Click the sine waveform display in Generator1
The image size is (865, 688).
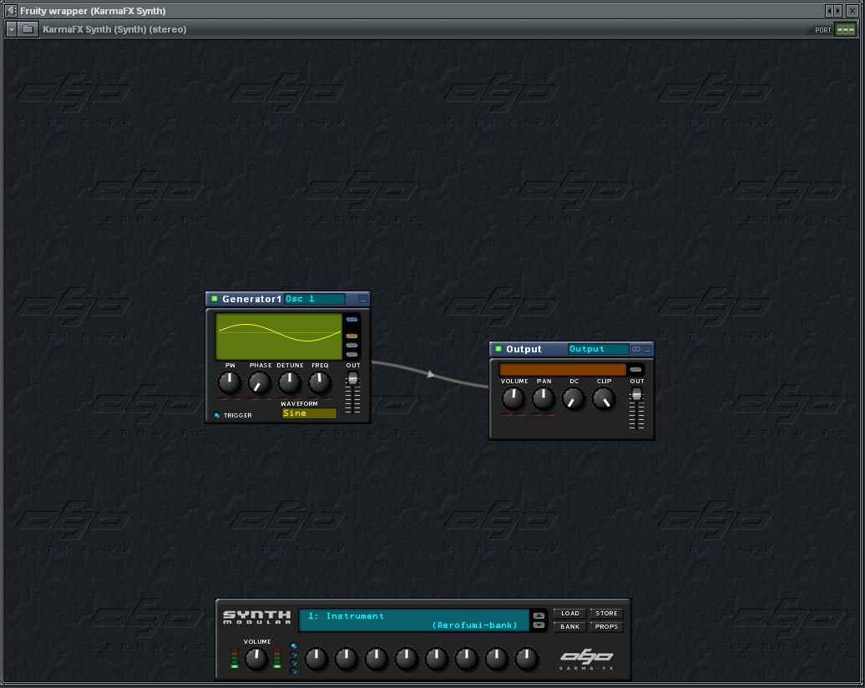coord(279,336)
